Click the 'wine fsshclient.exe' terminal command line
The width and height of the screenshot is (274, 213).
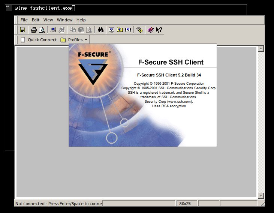pyautogui.click(x=43, y=8)
